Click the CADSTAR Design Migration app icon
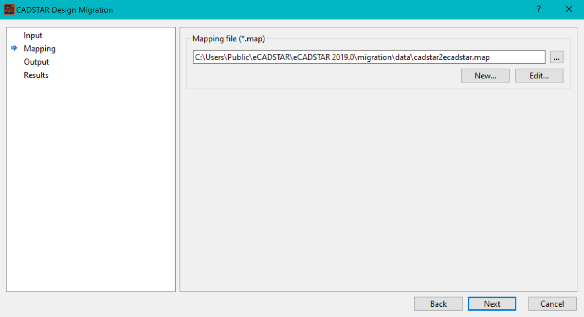The height and width of the screenshot is (317, 584). (x=9, y=9)
